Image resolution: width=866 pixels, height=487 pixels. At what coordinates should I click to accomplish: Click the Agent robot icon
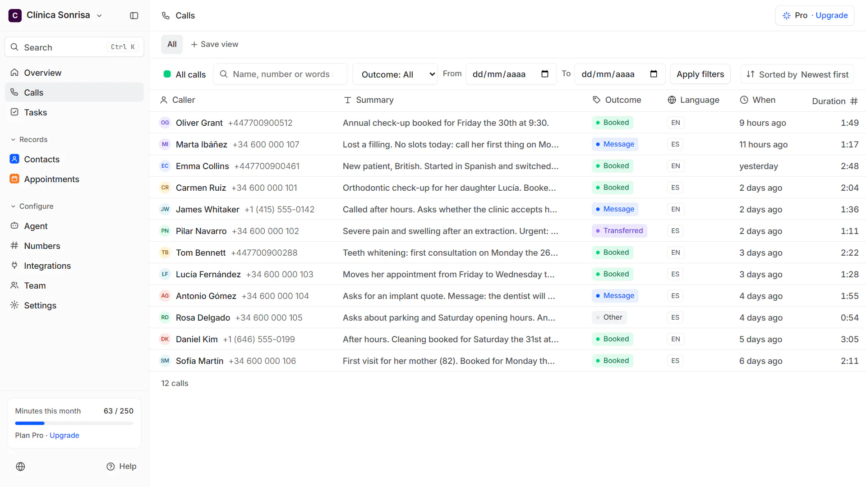coord(14,226)
